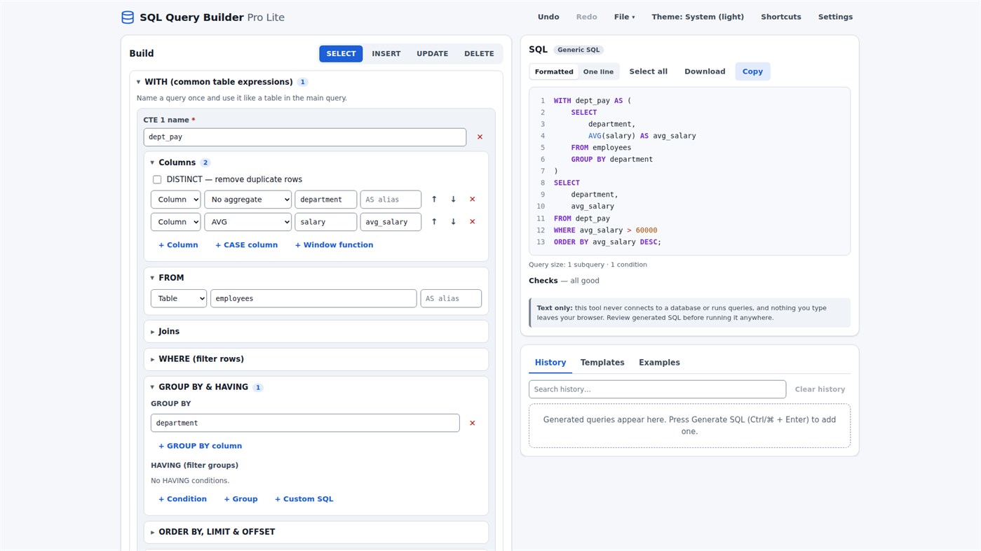The height and width of the screenshot is (551, 981).
Task: Expand the WHERE (filter rows) section
Action: coord(316,359)
